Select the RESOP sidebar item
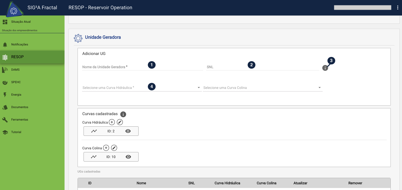 18,57
